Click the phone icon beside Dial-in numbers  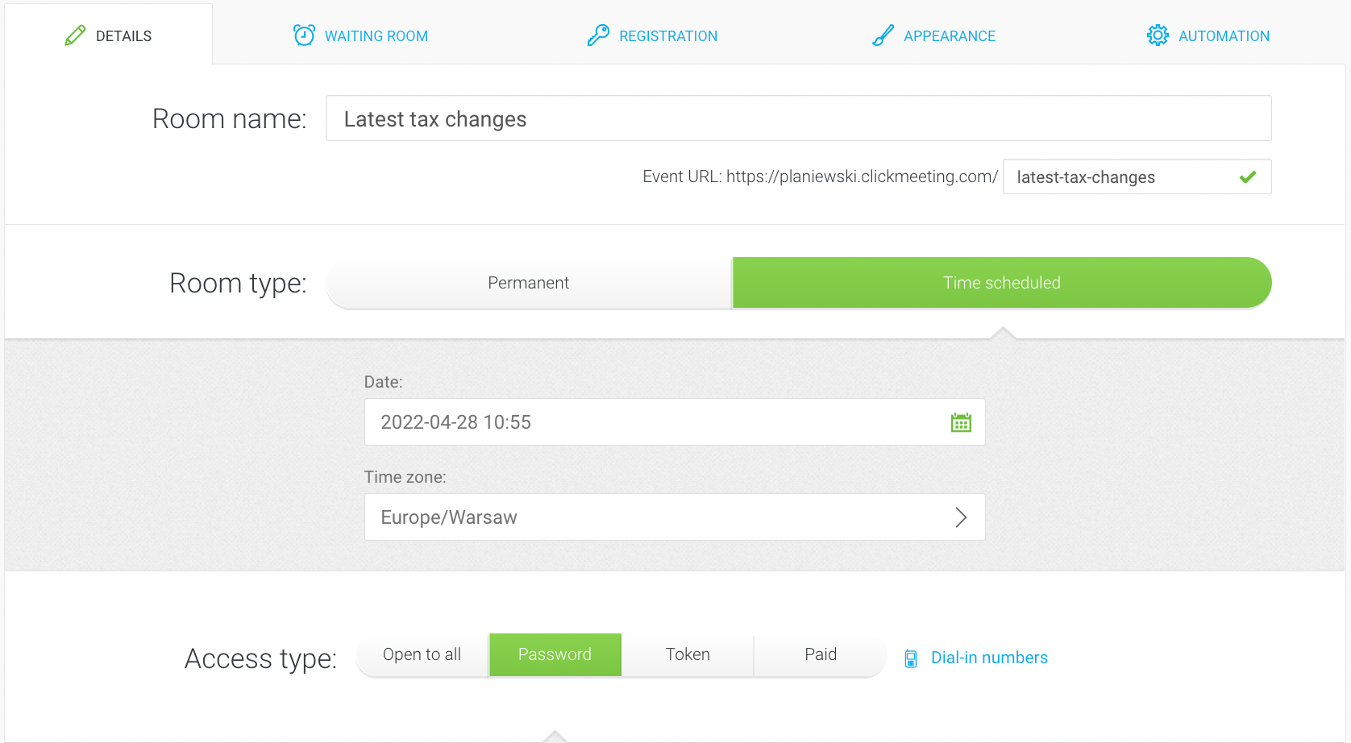pyautogui.click(x=911, y=658)
